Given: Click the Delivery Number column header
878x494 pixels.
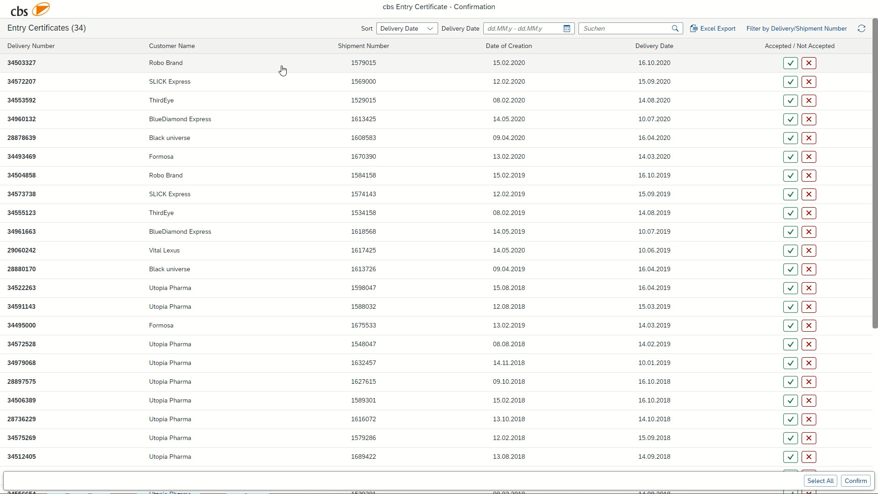Looking at the screenshot, I should click(x=31, y=46).
